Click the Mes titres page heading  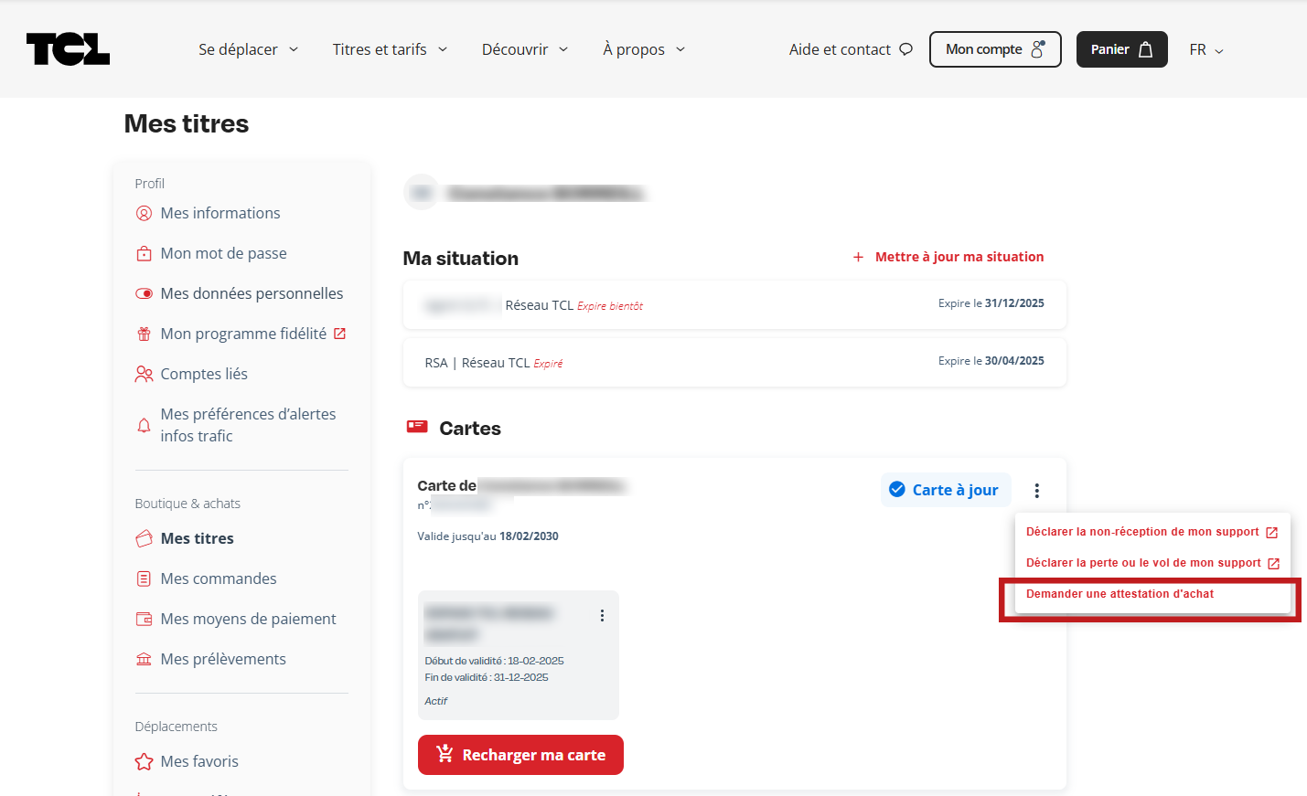pyautogui.click(x=187, y=123)
